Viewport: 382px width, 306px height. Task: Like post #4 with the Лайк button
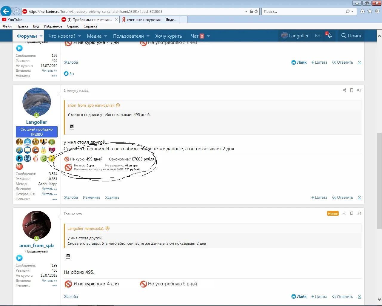[x=299, y=297]
